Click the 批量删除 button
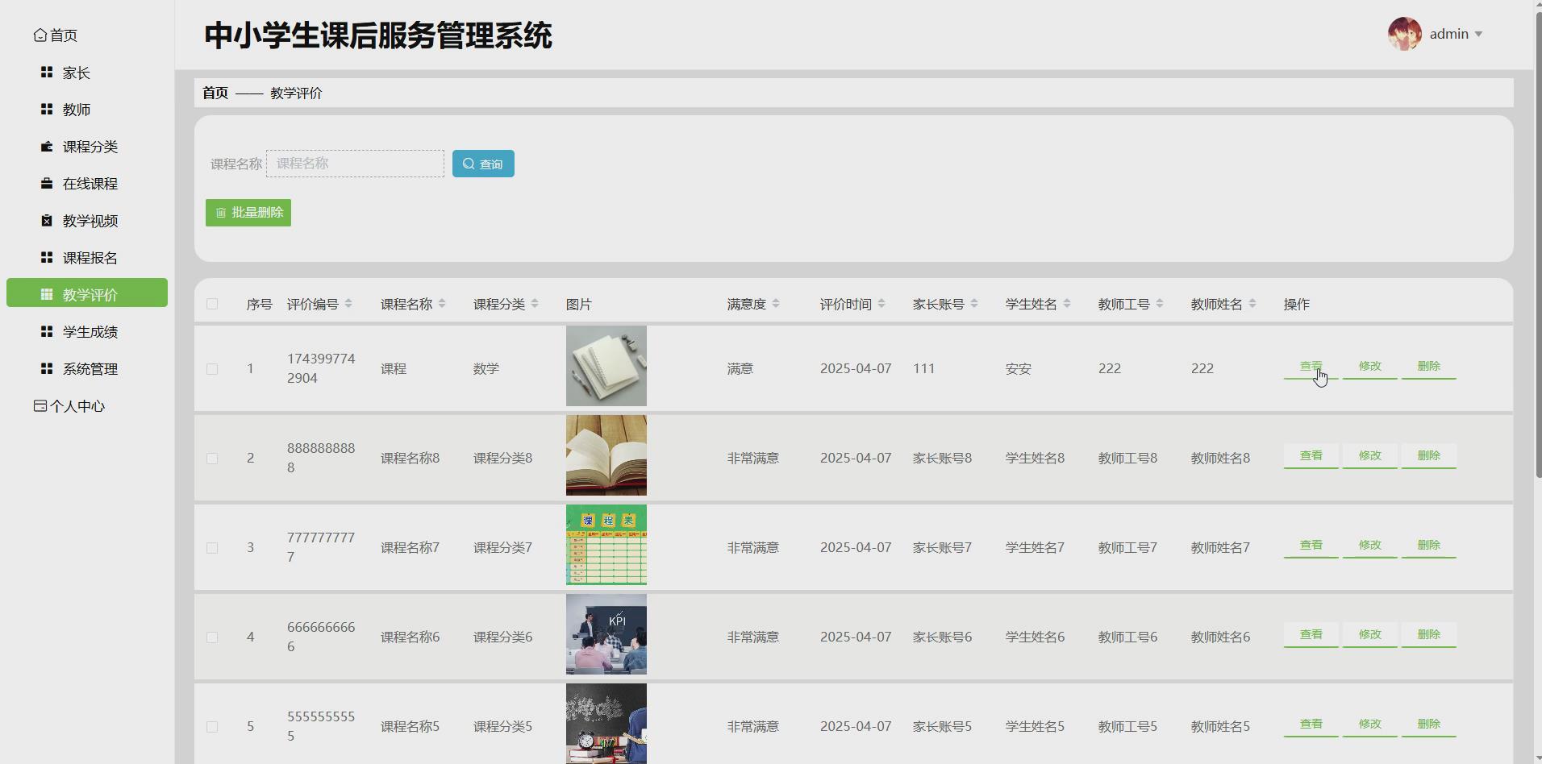This screenshot has height=764, width=1542. click(x=248, y=212)
